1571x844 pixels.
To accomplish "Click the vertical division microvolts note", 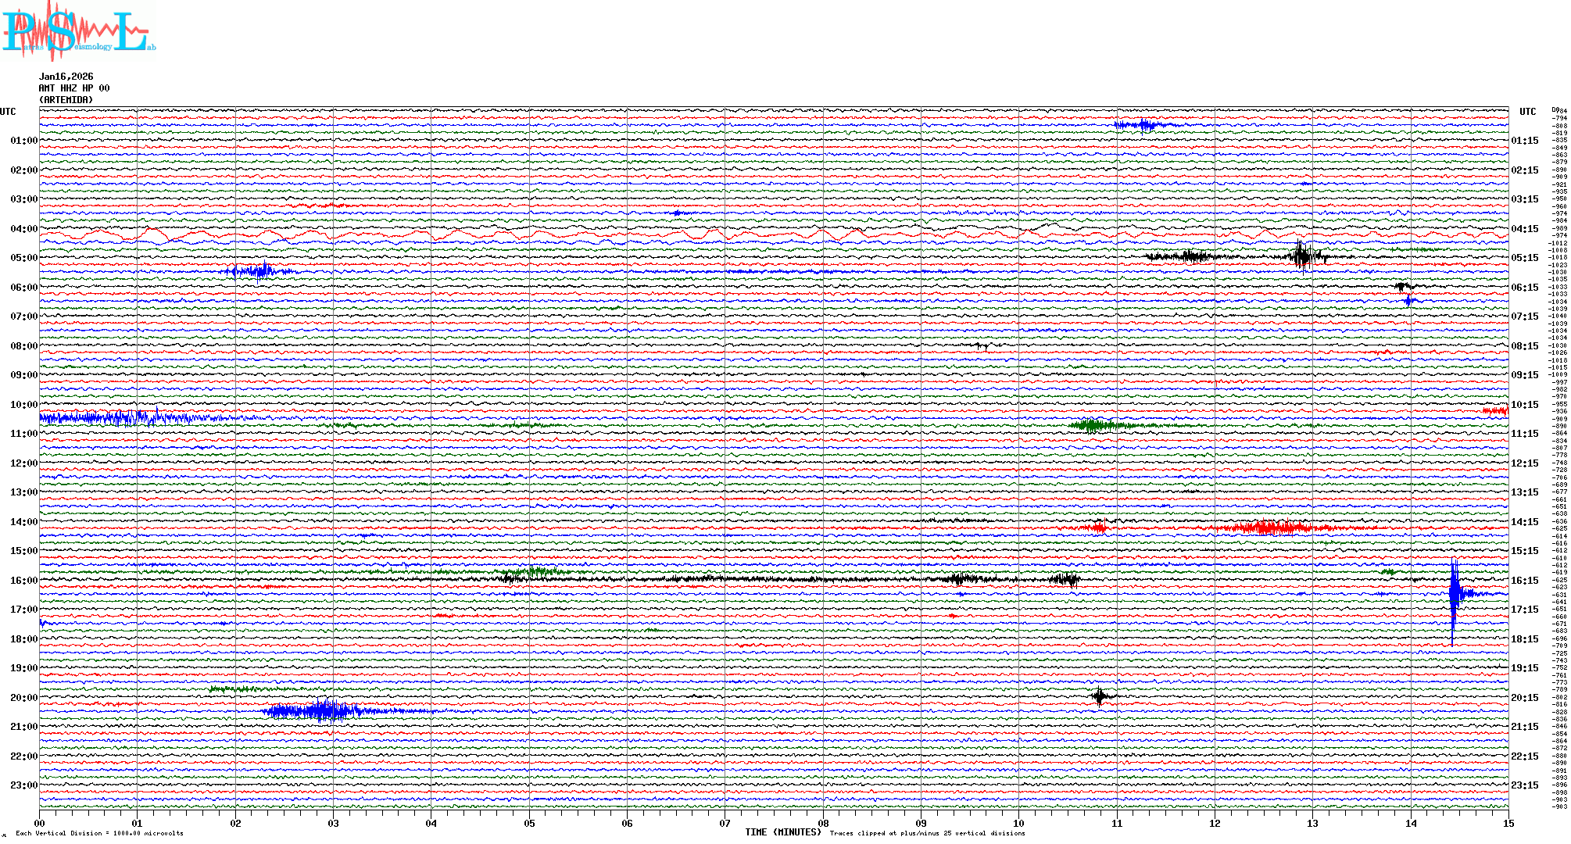I will click(x=99, y=833).
